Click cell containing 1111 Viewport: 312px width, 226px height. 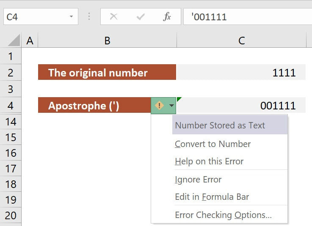coord(241,72)
